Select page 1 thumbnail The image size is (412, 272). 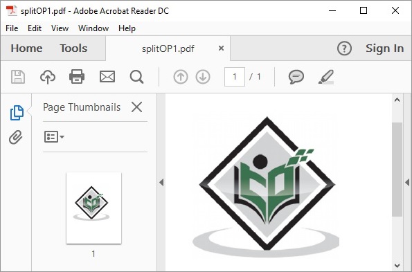(93, 208)
